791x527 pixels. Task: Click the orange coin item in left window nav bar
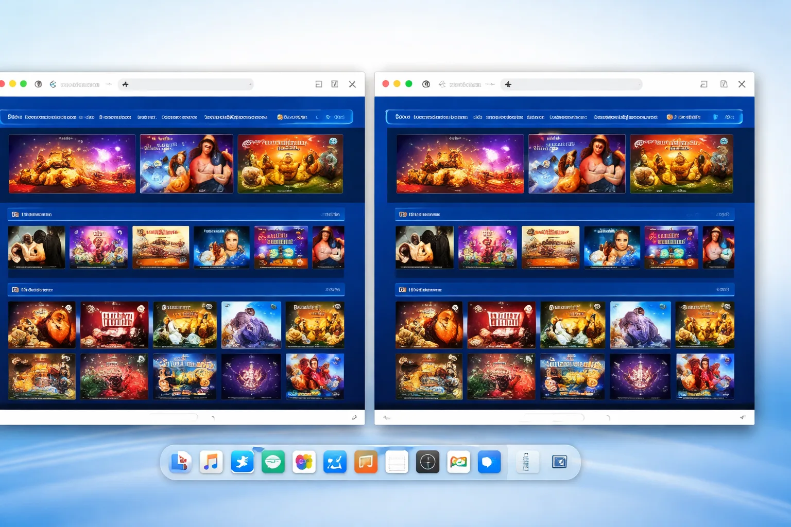coord(292,117)
